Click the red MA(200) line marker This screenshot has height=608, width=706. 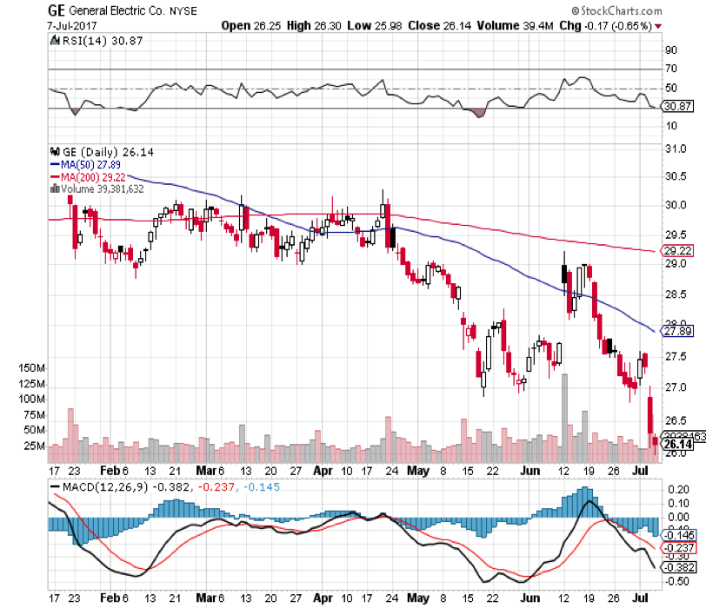(x=56, y=175)
